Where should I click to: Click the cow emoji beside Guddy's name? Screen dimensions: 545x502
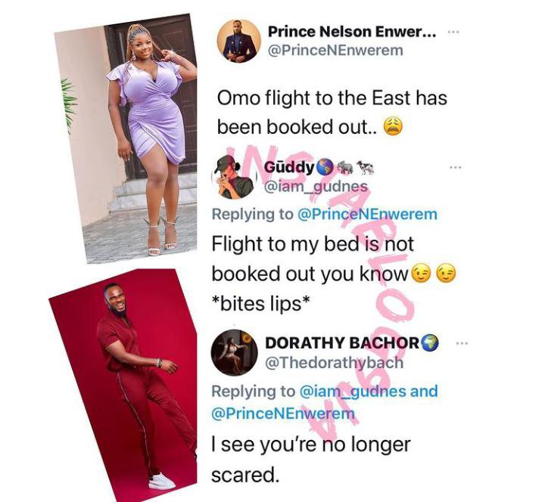click(x=366, y=167)
